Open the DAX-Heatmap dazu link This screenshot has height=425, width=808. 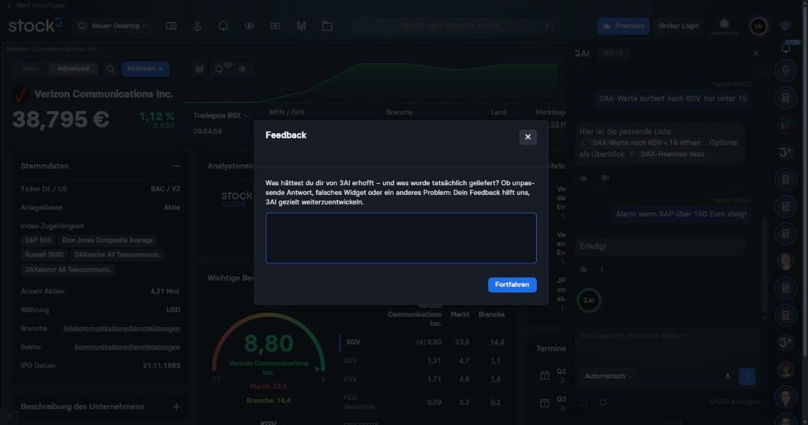pos(669,154)
